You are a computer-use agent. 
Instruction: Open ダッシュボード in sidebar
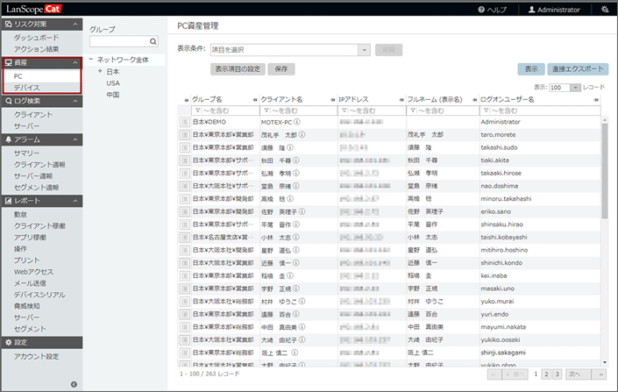pos(36,38)
